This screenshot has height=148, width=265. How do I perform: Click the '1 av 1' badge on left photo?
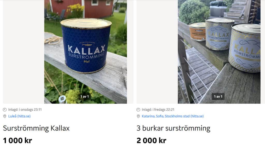click(x=85, y=97)
